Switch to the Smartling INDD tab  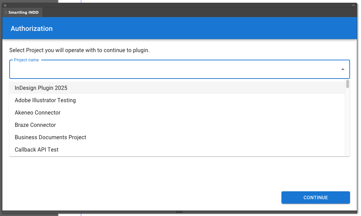click(23, 12)
